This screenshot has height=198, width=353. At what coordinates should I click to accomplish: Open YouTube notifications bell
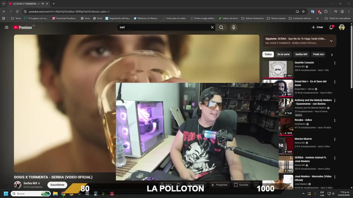[331, 27]
